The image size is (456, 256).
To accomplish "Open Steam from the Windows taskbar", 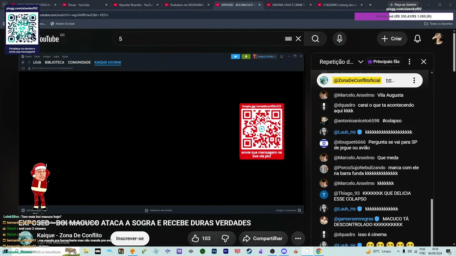I will tap(249, 251).
